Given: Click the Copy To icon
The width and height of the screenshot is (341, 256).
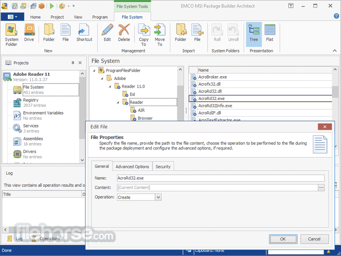Looking at the screenshot, I should point(144,35).
